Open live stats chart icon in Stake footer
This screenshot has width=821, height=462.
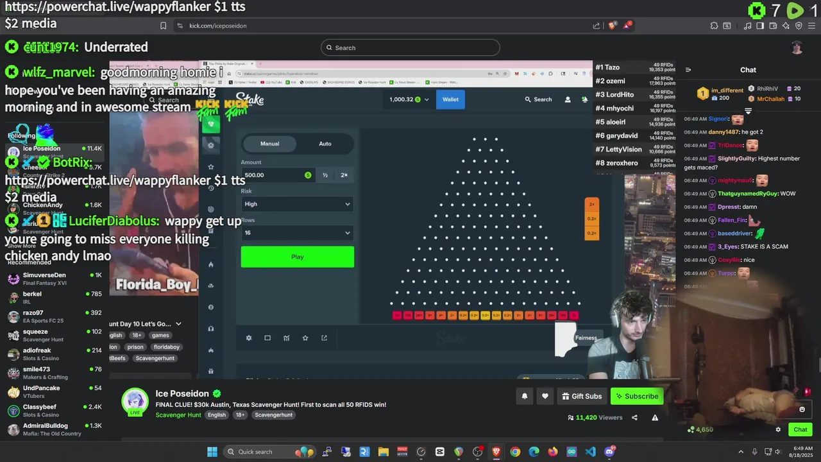286,338
